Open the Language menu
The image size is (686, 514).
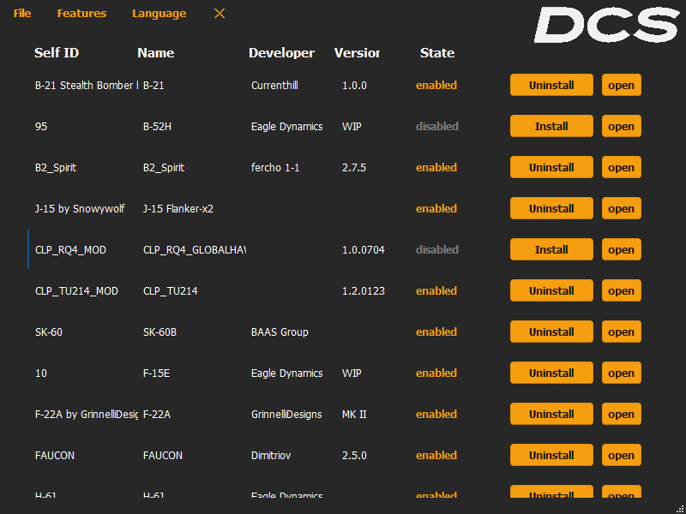[x=159, y=14]
